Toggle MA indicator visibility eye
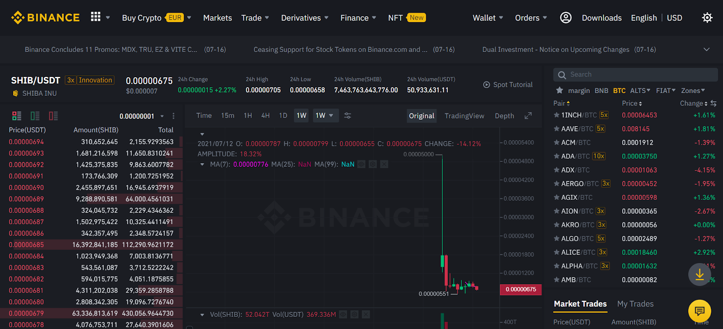 [x=361, y=164]
